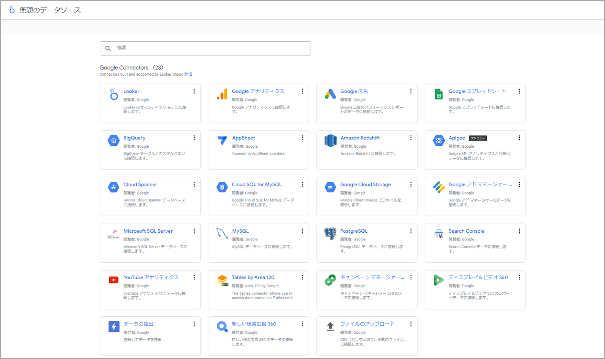Click the BigQuery hexagon icon
Viewport: 605px width, 359px height.
[x=114, y=141]
